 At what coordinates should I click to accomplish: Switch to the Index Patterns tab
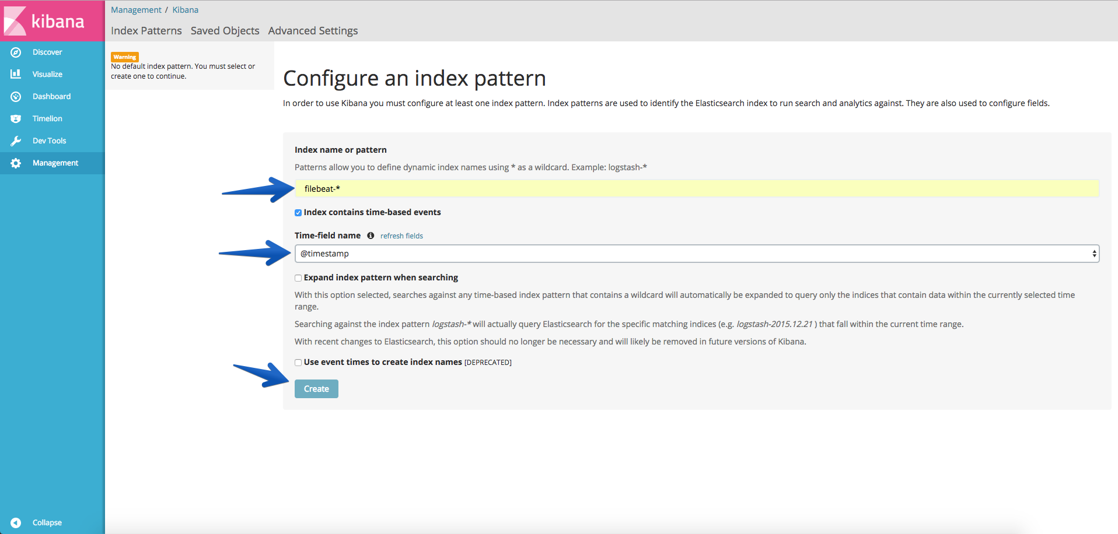pyautogui.click(x=146, y=31)
